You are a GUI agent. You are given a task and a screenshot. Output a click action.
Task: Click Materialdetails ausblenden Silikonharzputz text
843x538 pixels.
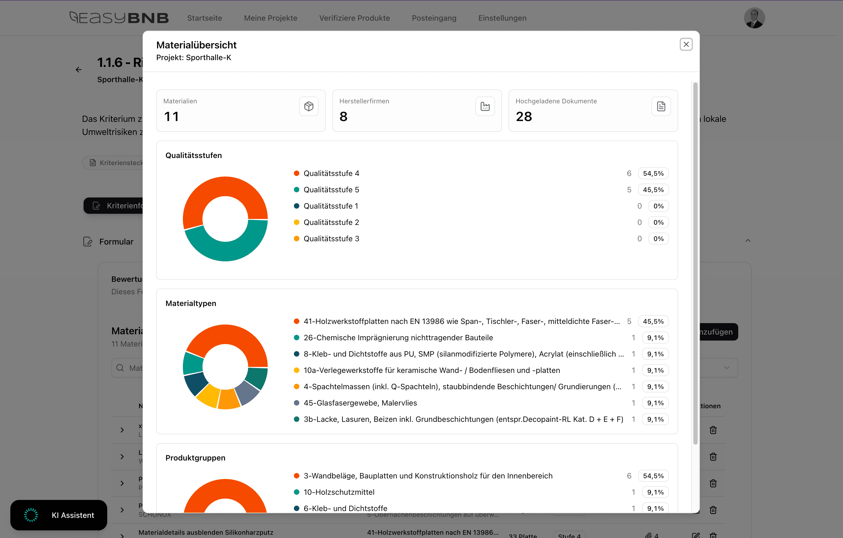(205, 532)
